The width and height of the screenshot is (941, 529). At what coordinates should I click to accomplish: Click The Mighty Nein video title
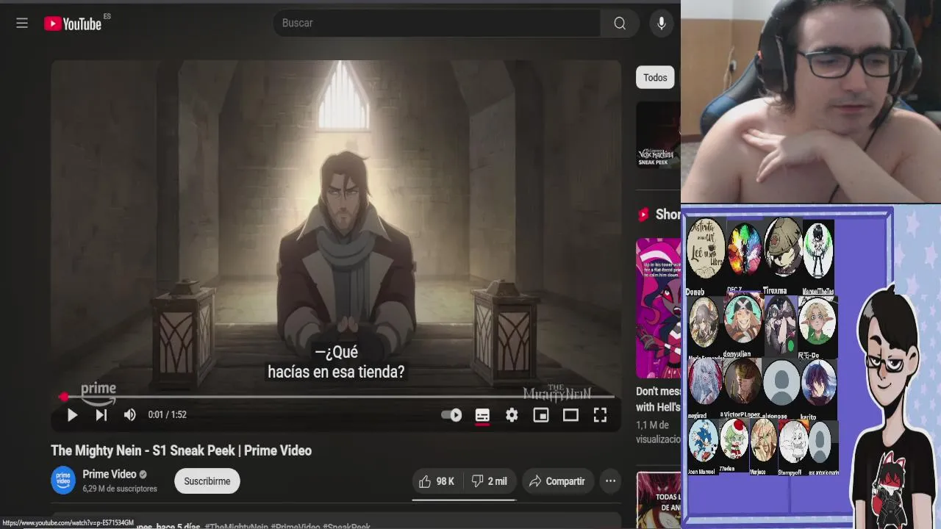pyautogui.click(x=181, y=450)
